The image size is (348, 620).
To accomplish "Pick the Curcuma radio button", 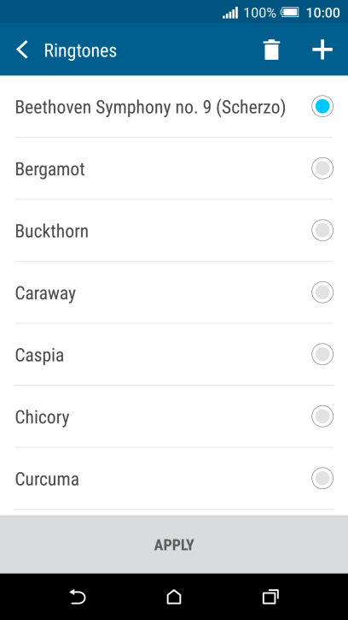I will pyautogui.click(x=322, y=478).
